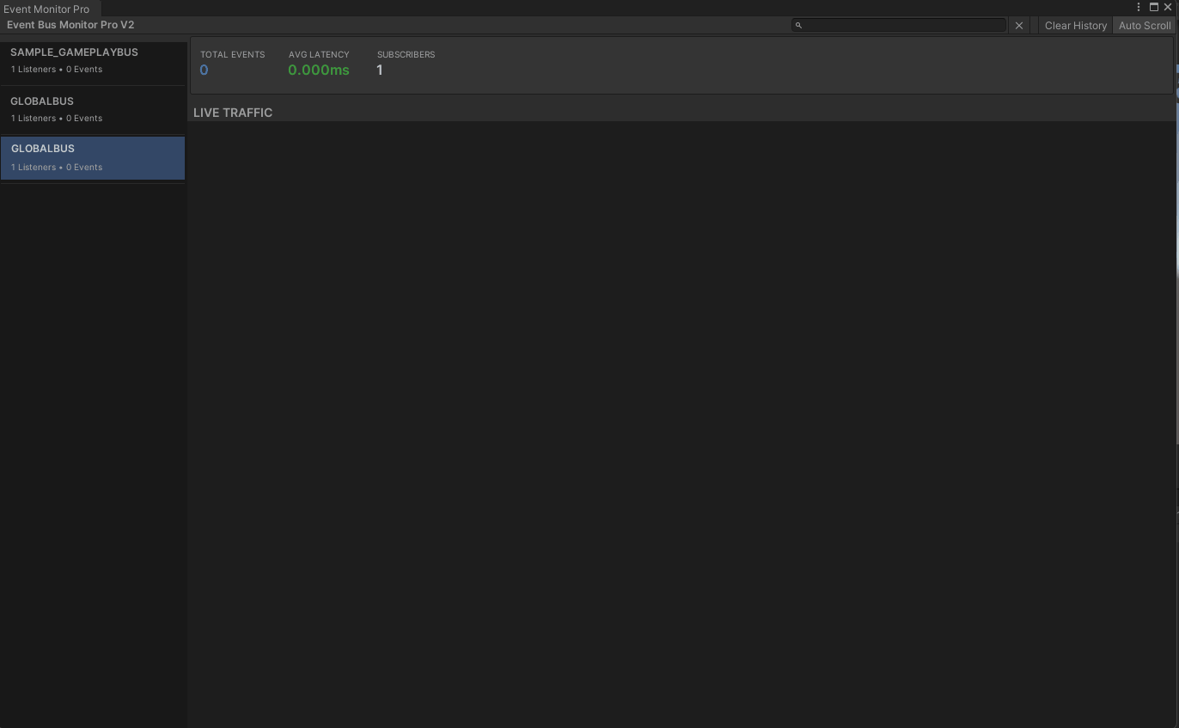Click the SUBSCRIBERS stat label
Viewport: 1179px width, 728px height.
406,54
